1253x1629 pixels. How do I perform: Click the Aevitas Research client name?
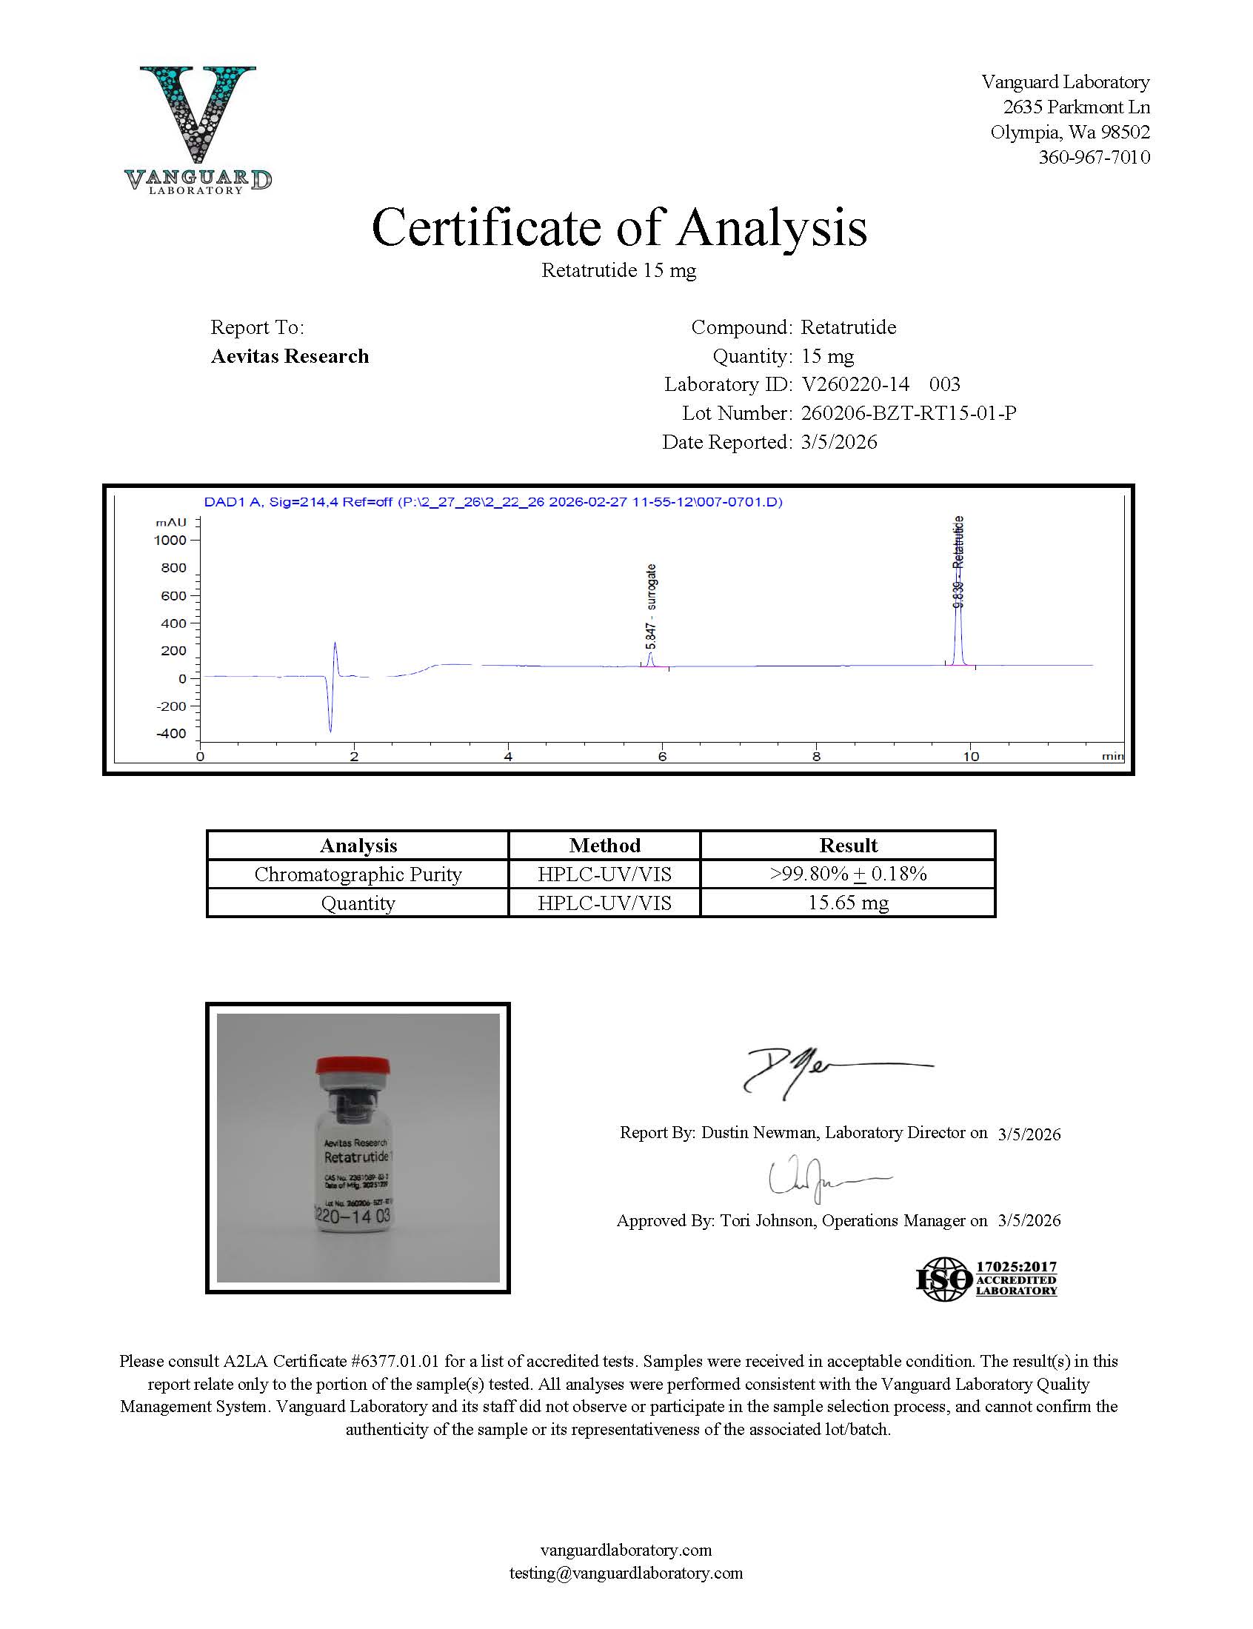290,356
